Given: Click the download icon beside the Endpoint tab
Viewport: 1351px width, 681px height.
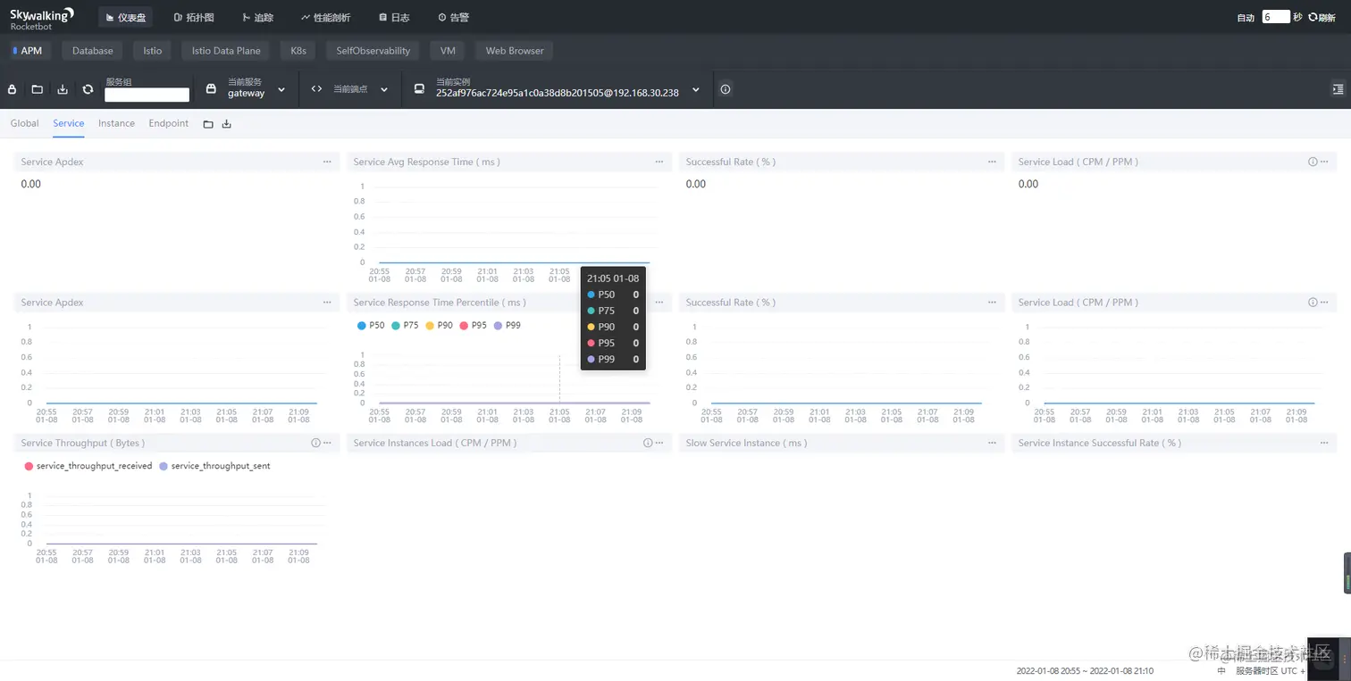Looking at the screenshot, I should coord(227,124).
